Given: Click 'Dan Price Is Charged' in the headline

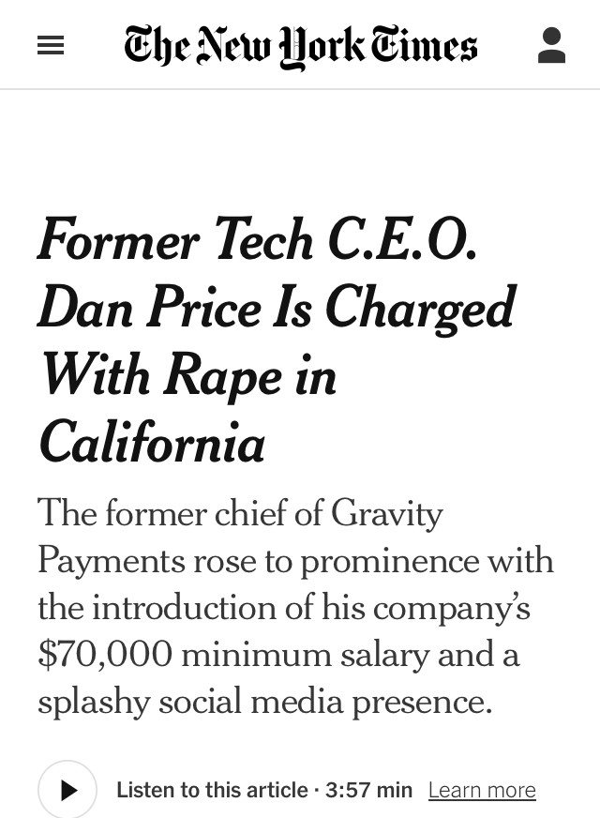Looking at the screenshot, I should click(277, 308).
